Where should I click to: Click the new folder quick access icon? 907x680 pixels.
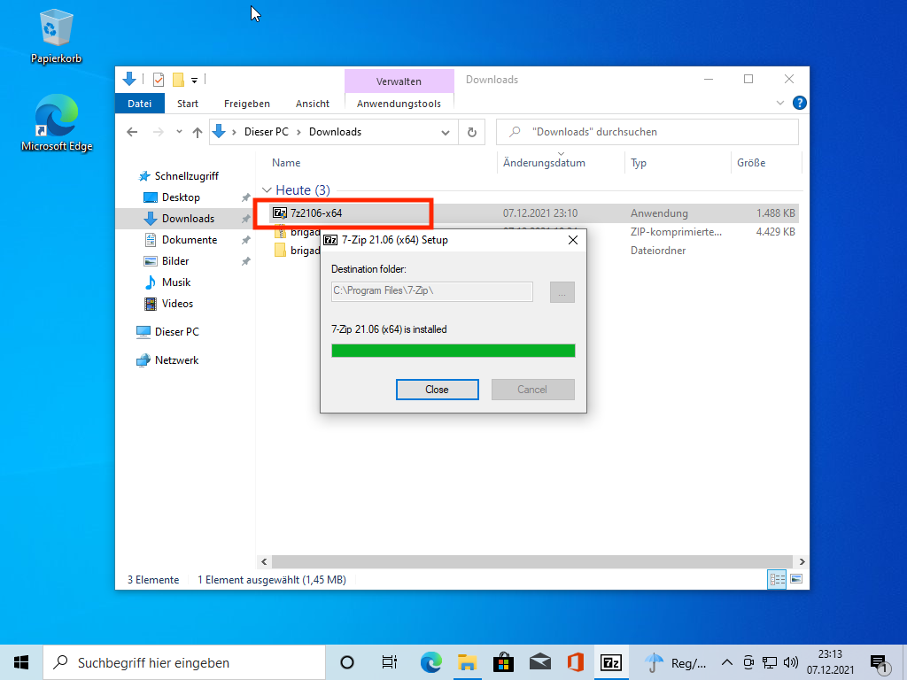(x=178, y=80)
